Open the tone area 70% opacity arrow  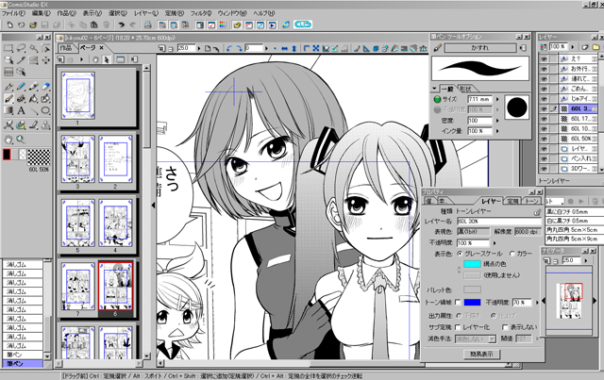tap(537, 303)
